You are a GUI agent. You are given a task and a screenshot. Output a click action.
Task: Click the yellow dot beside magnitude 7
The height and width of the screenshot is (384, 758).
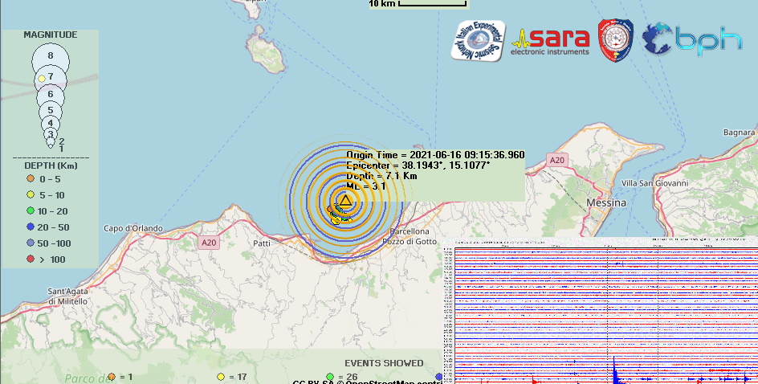click(41, 79)
